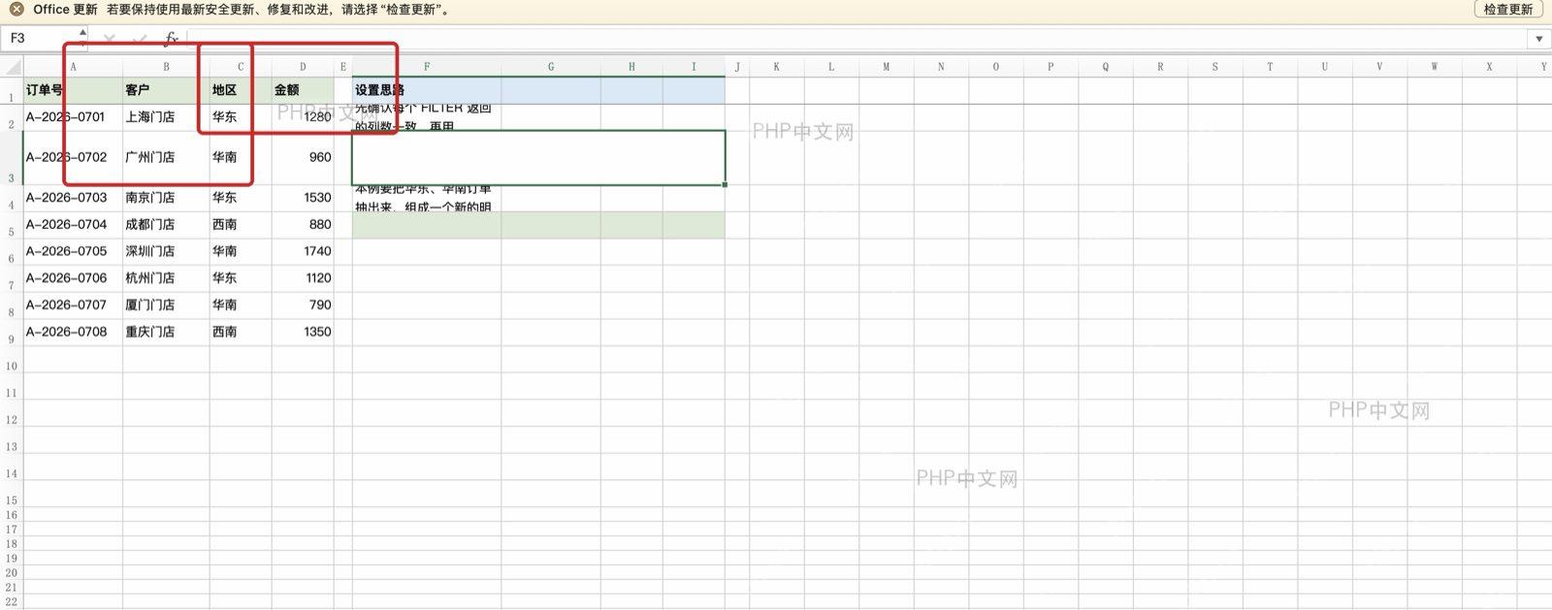The width and height of the screenshot is (1552, 610).
Task: Click the Name Box showing F3
Action: (x=39, y=38)
